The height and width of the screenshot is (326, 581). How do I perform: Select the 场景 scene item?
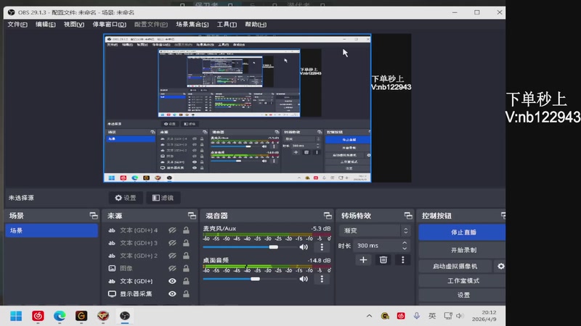tap(52, 230)
